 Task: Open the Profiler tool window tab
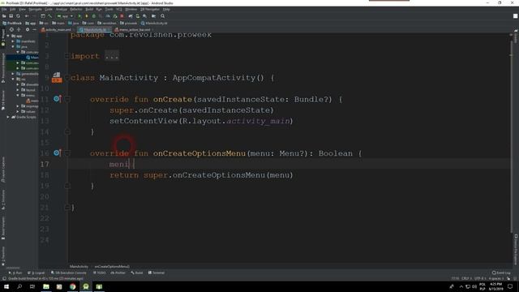coord(118,273)
